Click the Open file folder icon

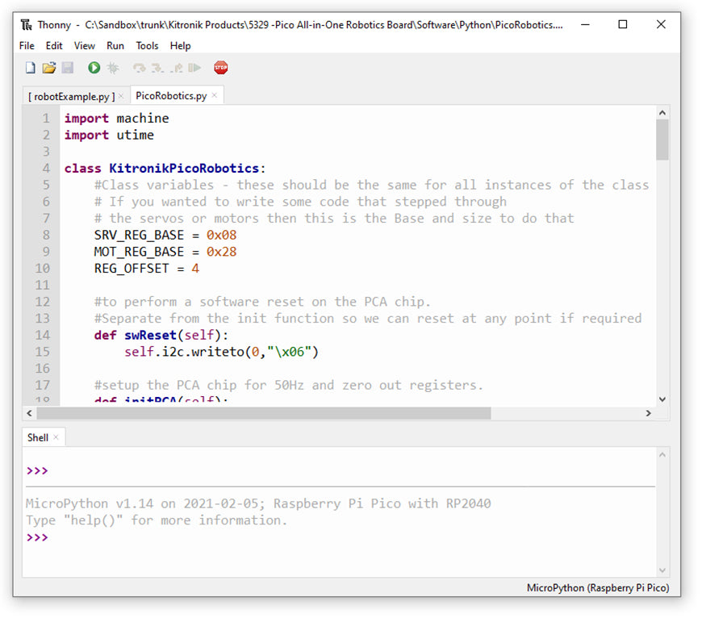coord(48,69)
